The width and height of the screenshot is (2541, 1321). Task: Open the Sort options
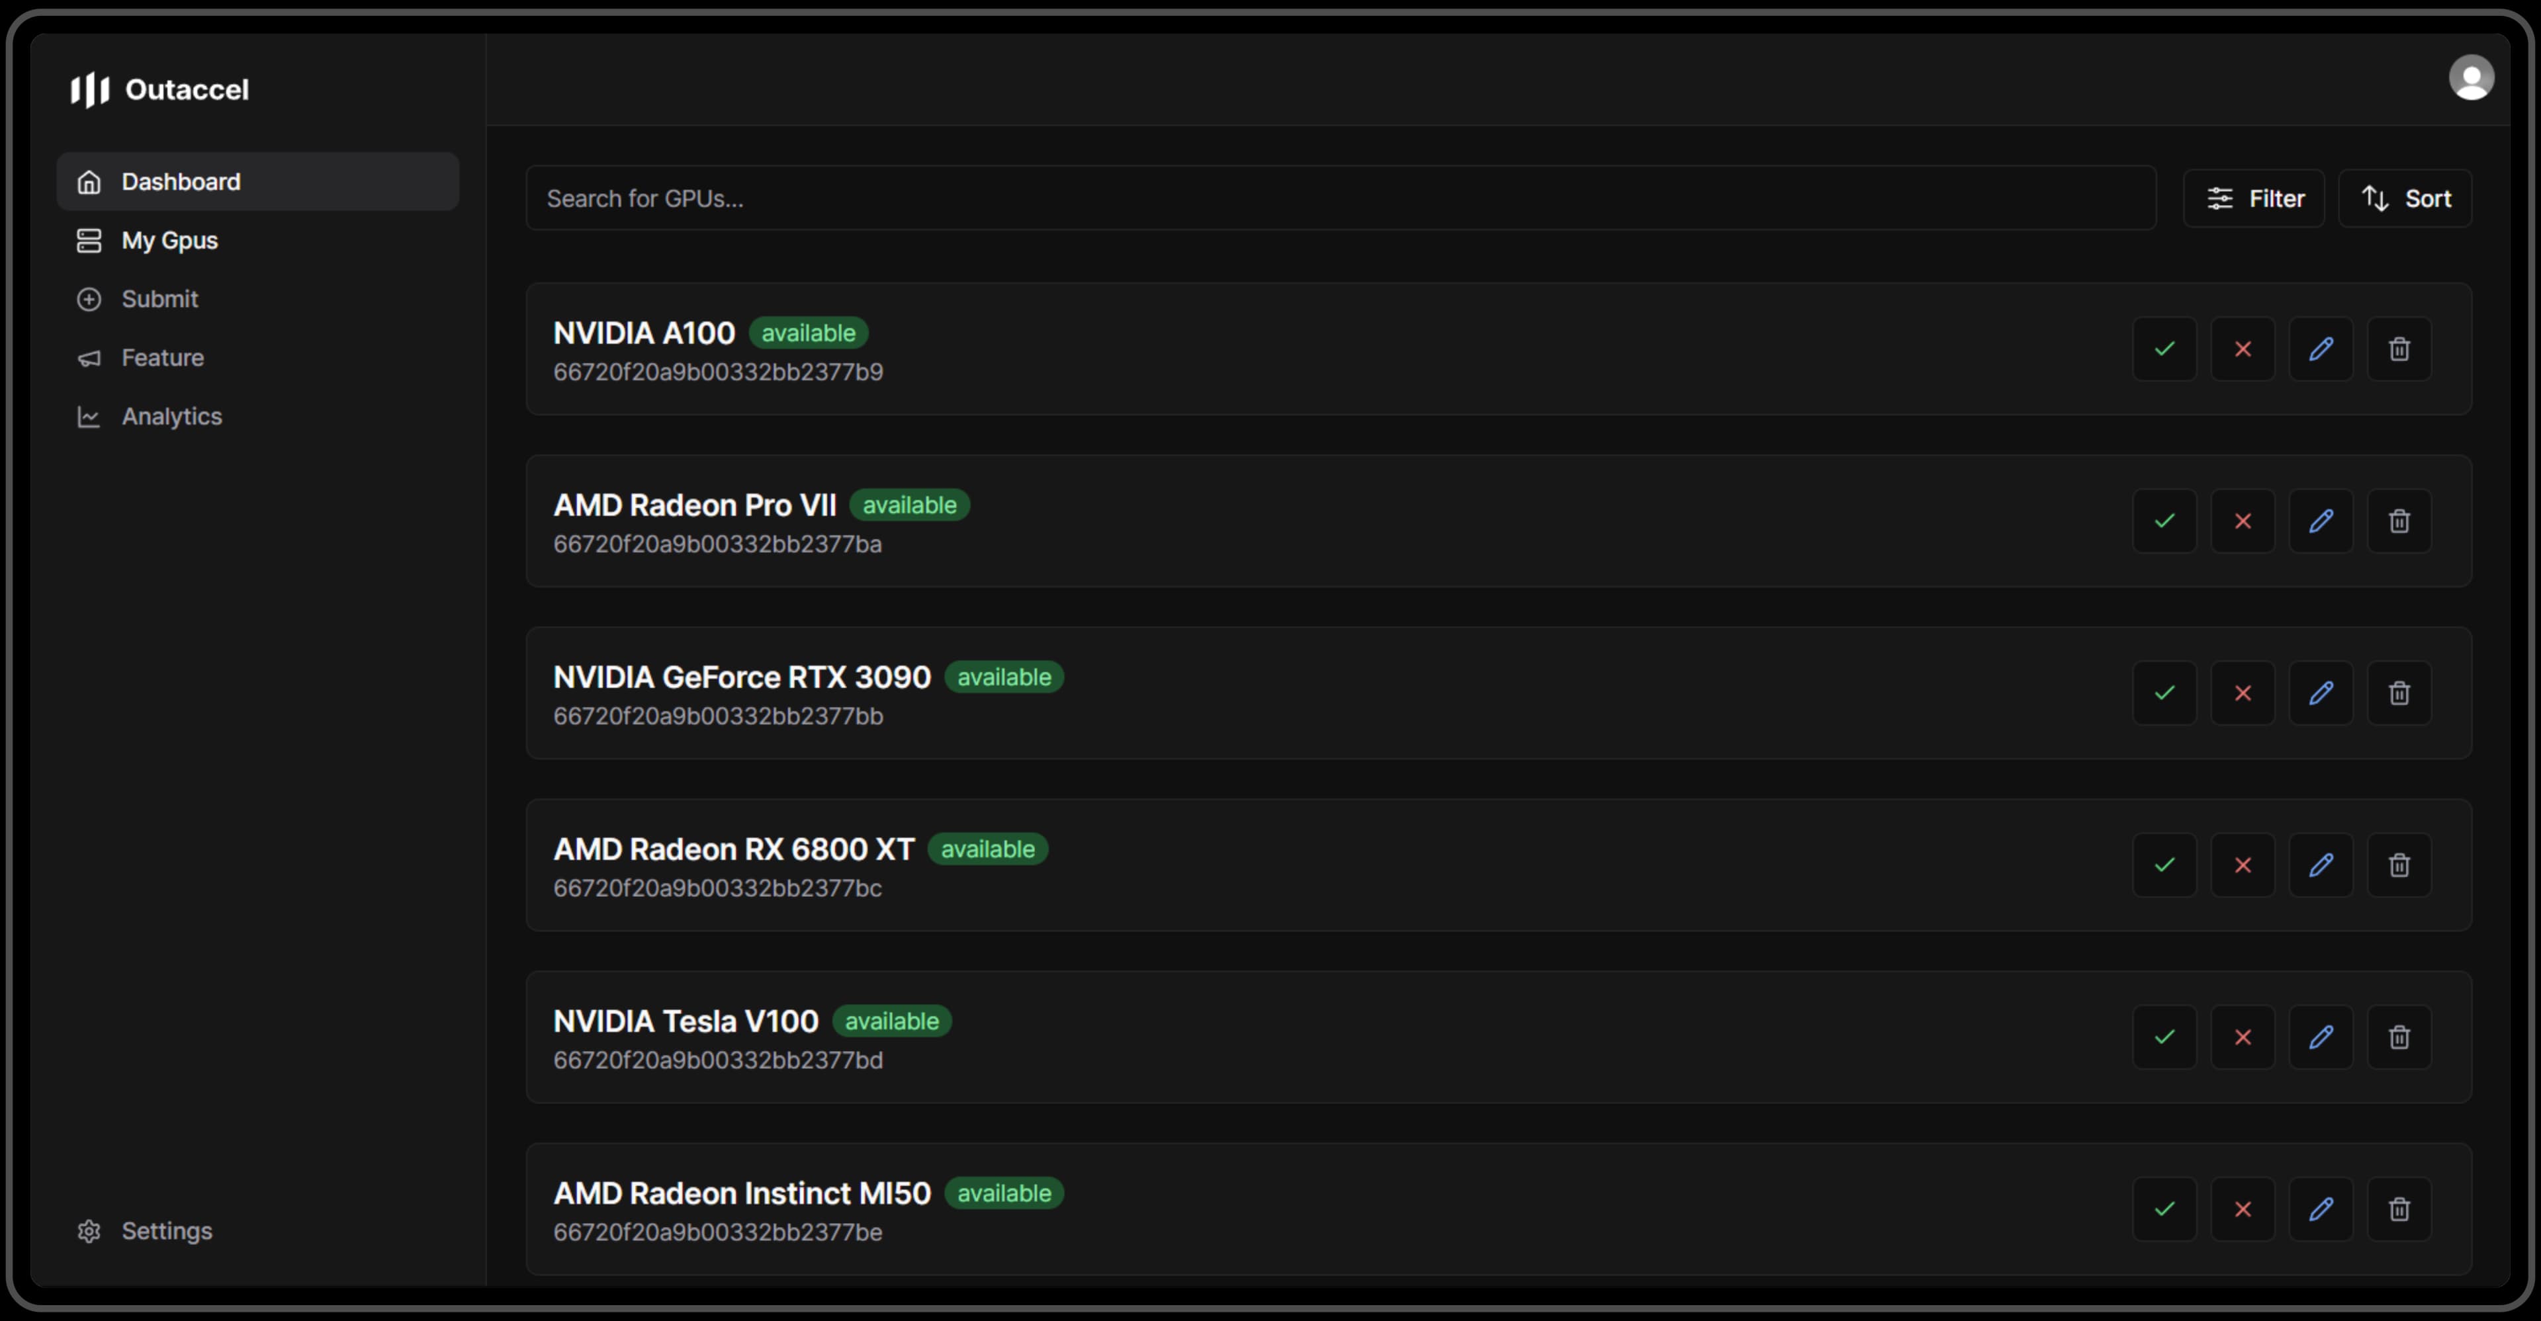[x=2405, y=198]
